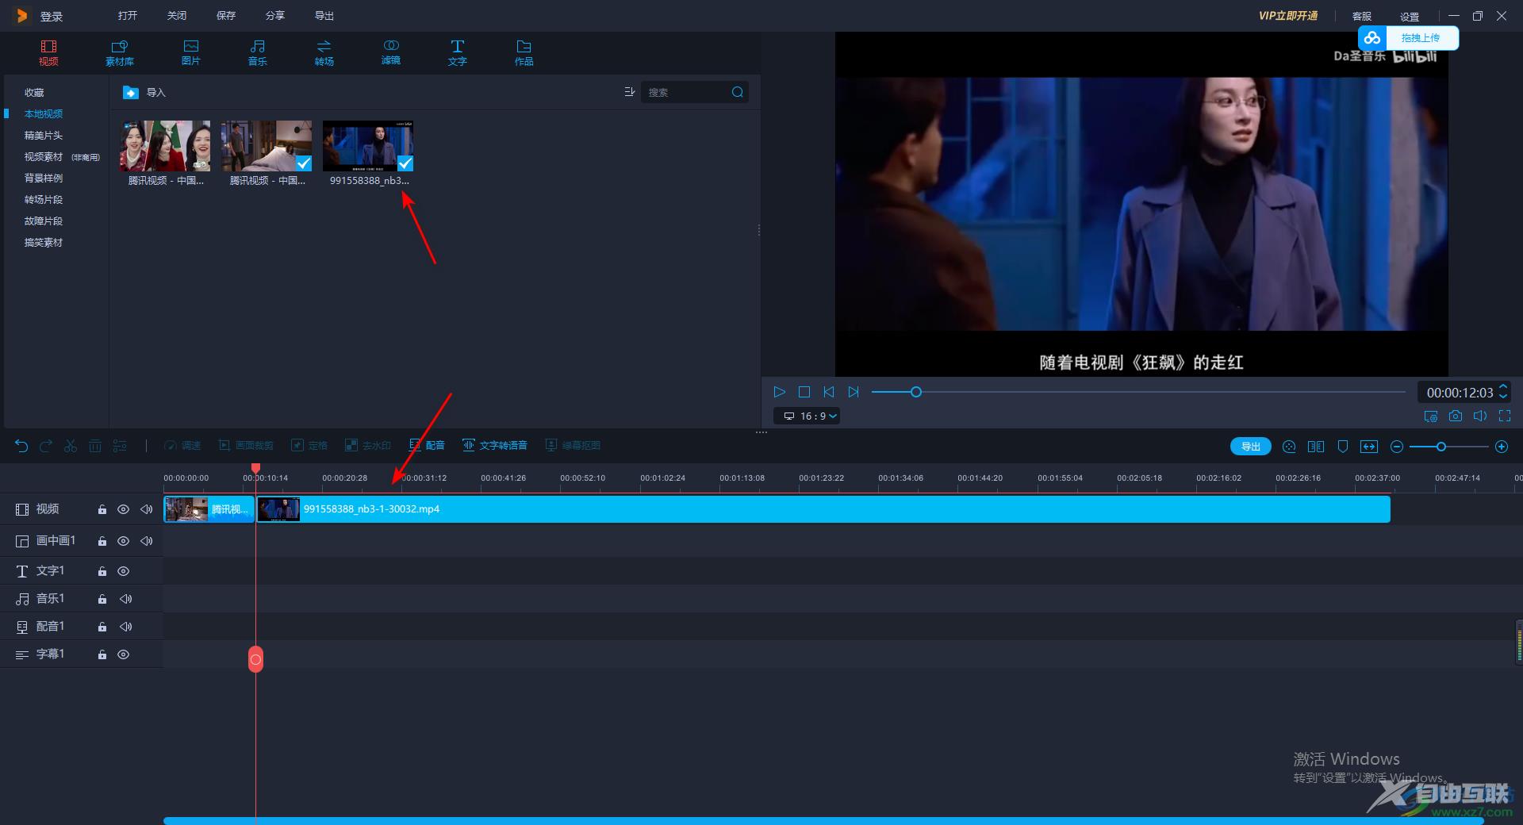This screenshot has width=1523, height=825.
Task: Hide the 视频 track with its eye icon
Action: point(123,509)
